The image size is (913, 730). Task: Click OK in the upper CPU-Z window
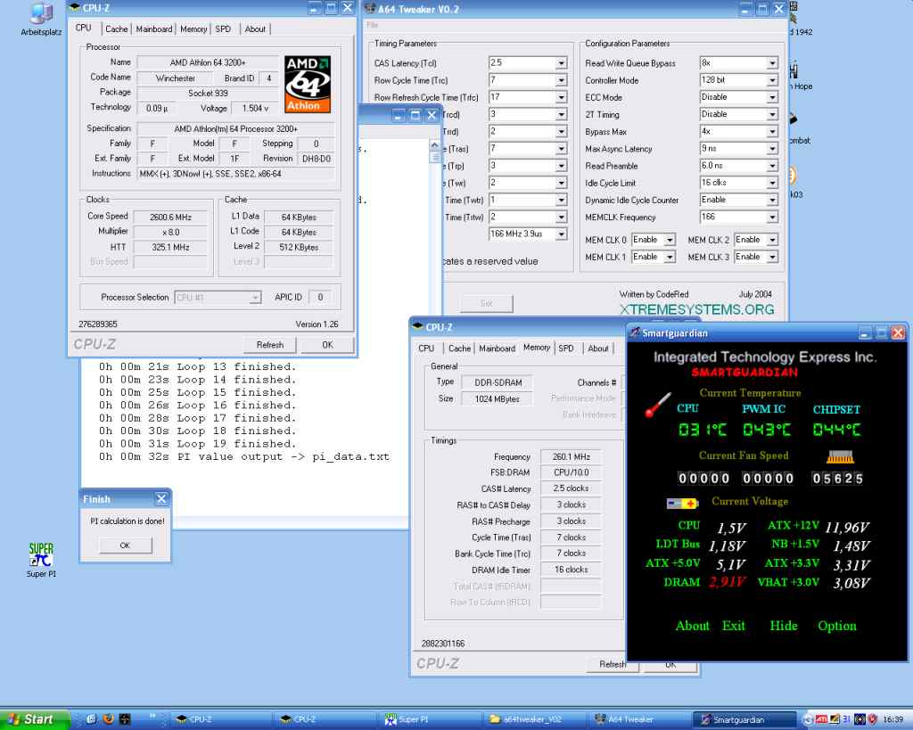[x=328, y=345]
